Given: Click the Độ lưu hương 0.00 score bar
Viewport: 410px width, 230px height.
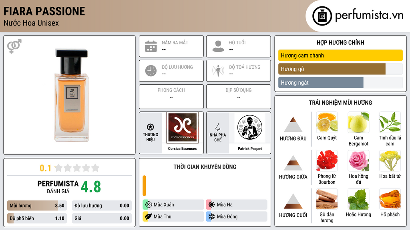Looking at the screenshot, I should [102, 206].
